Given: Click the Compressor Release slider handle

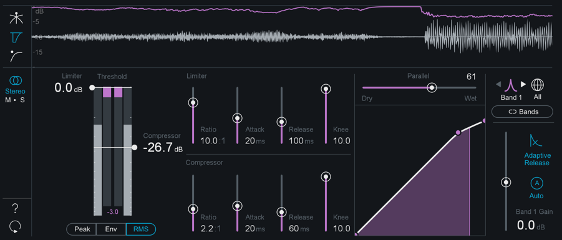Looking at the screenshot, I should [x=282, y=212].
